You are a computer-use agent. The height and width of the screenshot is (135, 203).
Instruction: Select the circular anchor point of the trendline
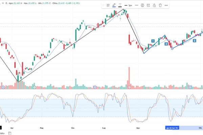(x=173, y=49)
